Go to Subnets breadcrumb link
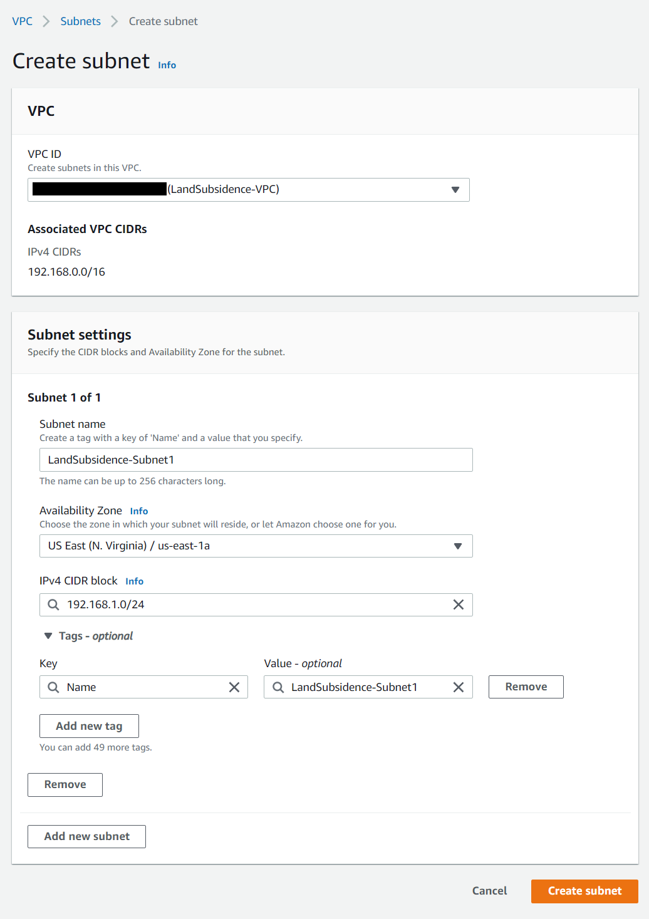Screen dimensions: 649x919 [80, 21]
